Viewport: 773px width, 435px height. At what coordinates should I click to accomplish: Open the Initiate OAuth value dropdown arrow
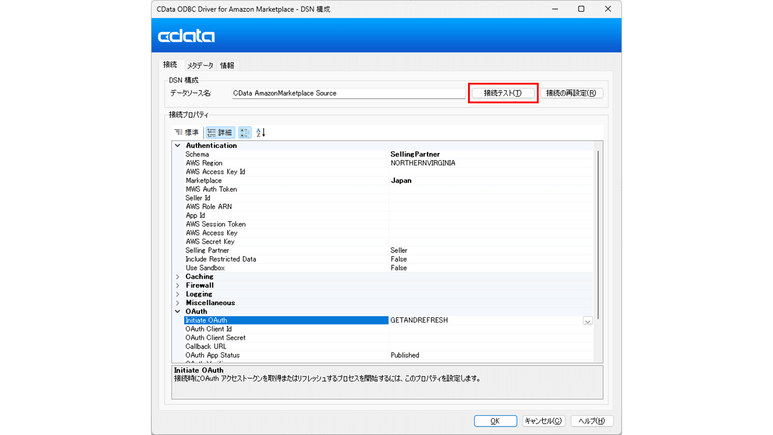588,321
